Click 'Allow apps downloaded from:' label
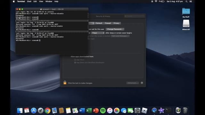 [x=82, y=57]
